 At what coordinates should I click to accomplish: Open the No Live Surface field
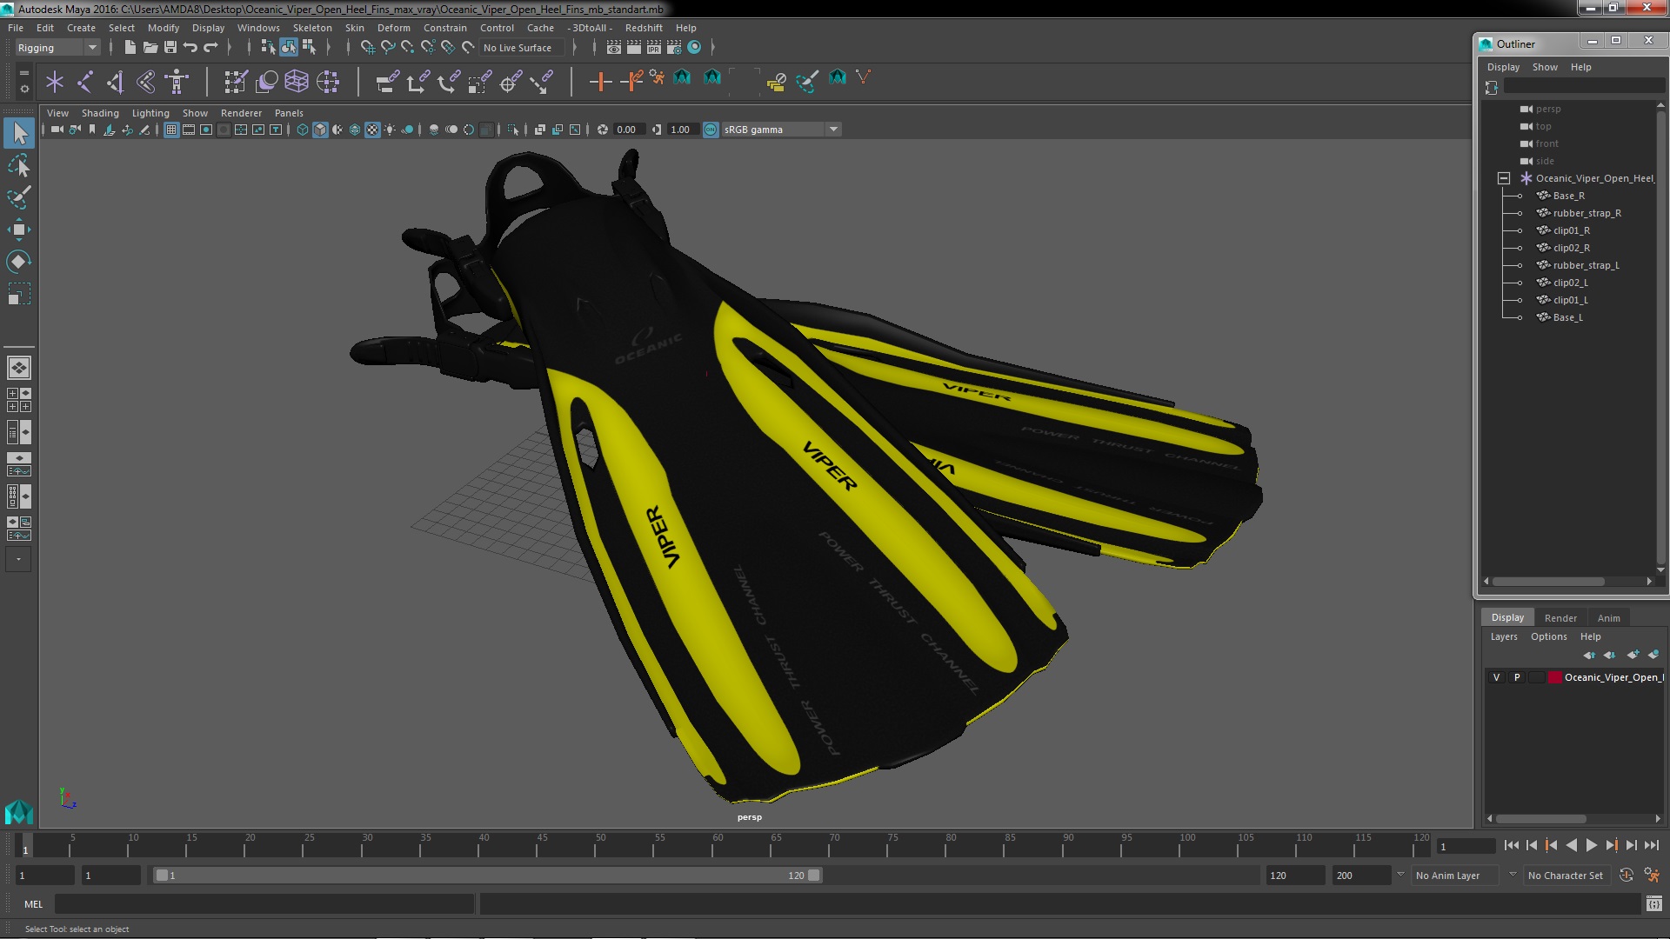point(522,48)
